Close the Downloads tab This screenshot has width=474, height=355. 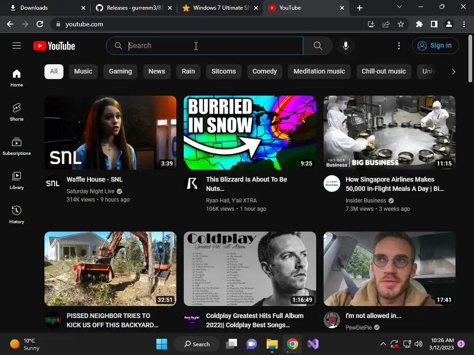coord(83,8)
